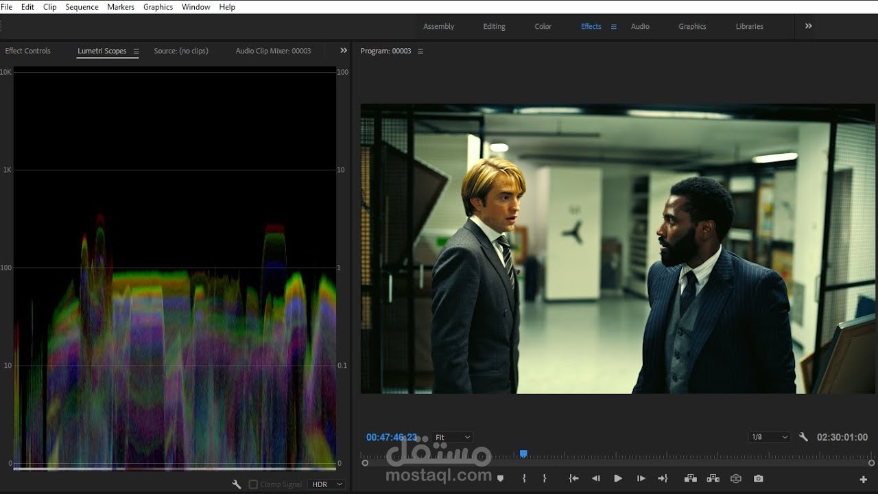Switch to the Libraries workspace
This screenshot has height=494, width=878.
click(x=749, y=27)
